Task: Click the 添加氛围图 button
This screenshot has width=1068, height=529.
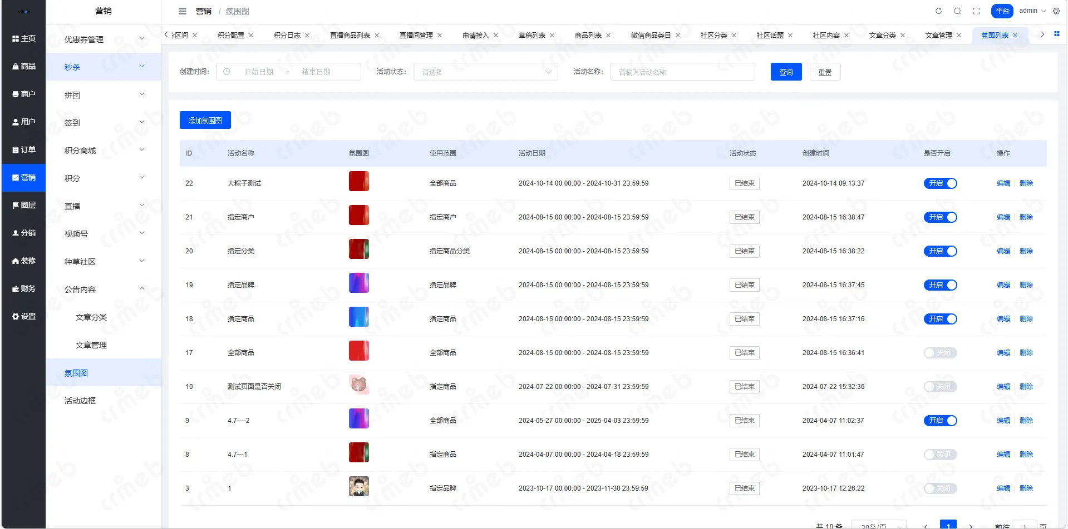Action: [205, 120]
